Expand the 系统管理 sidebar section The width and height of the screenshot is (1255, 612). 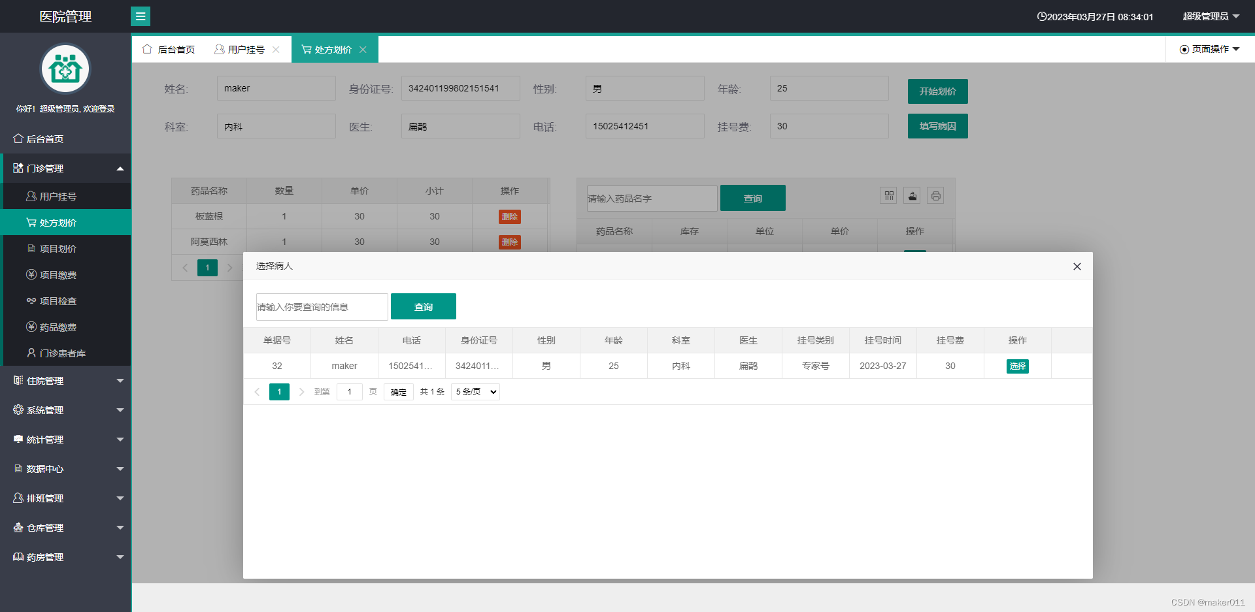coord(65,410)
